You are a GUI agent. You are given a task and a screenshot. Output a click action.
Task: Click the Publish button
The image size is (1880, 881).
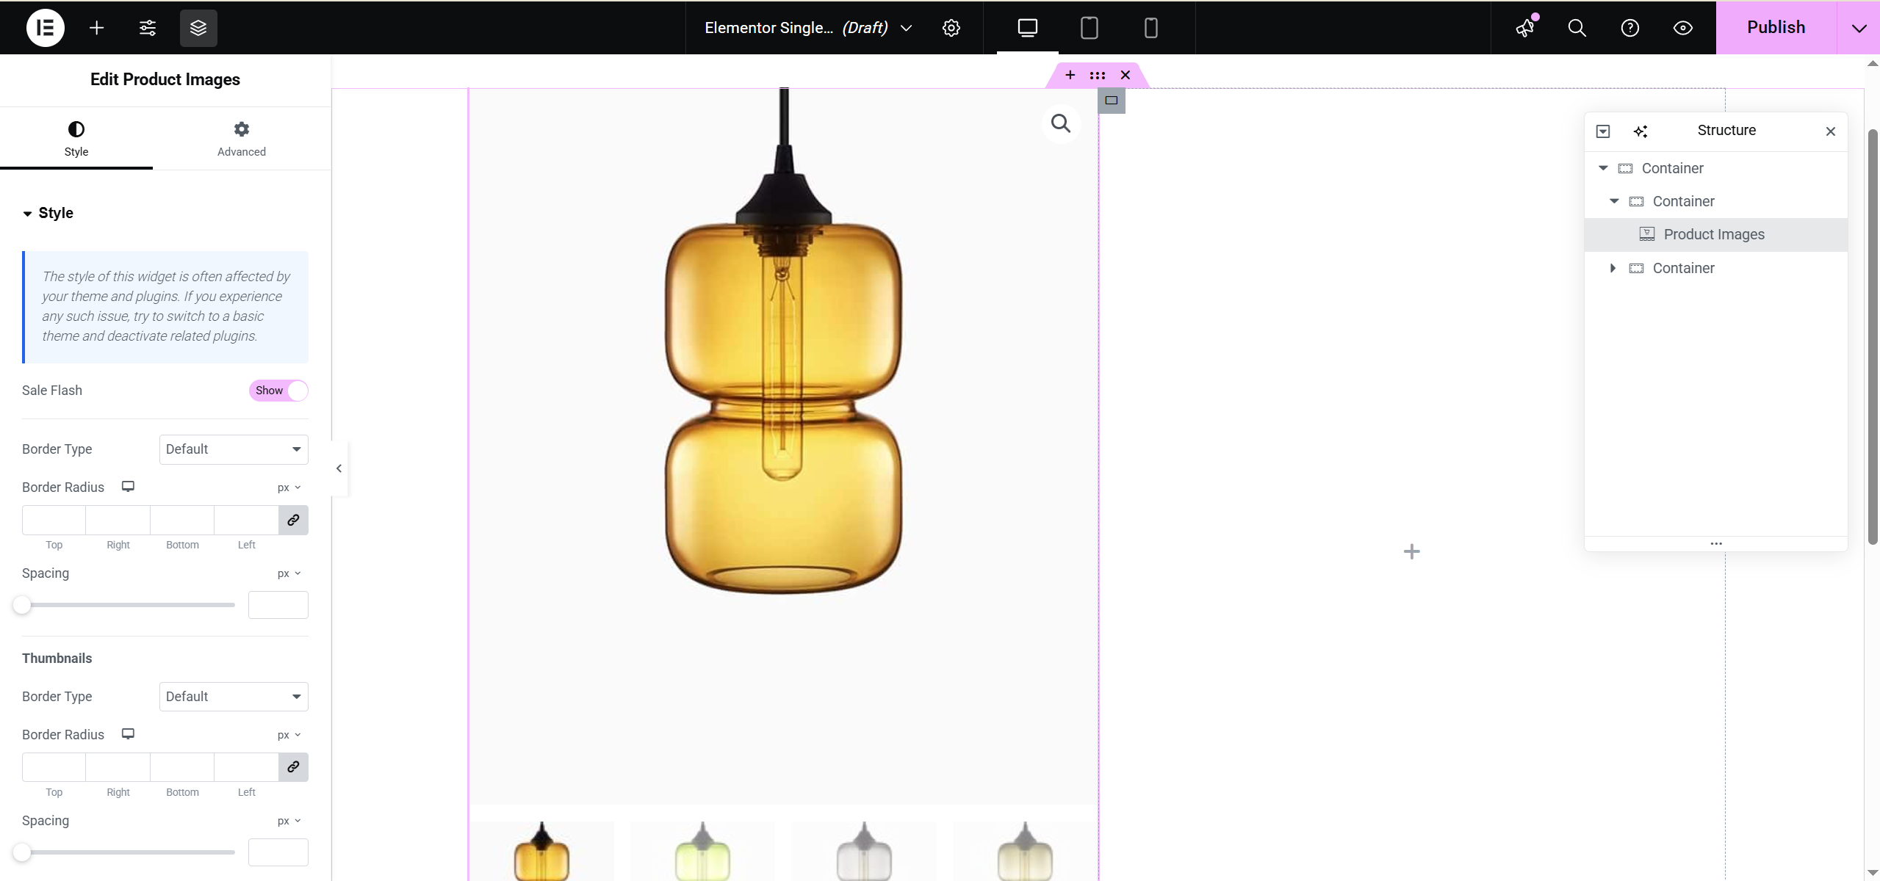[1775, 27]
